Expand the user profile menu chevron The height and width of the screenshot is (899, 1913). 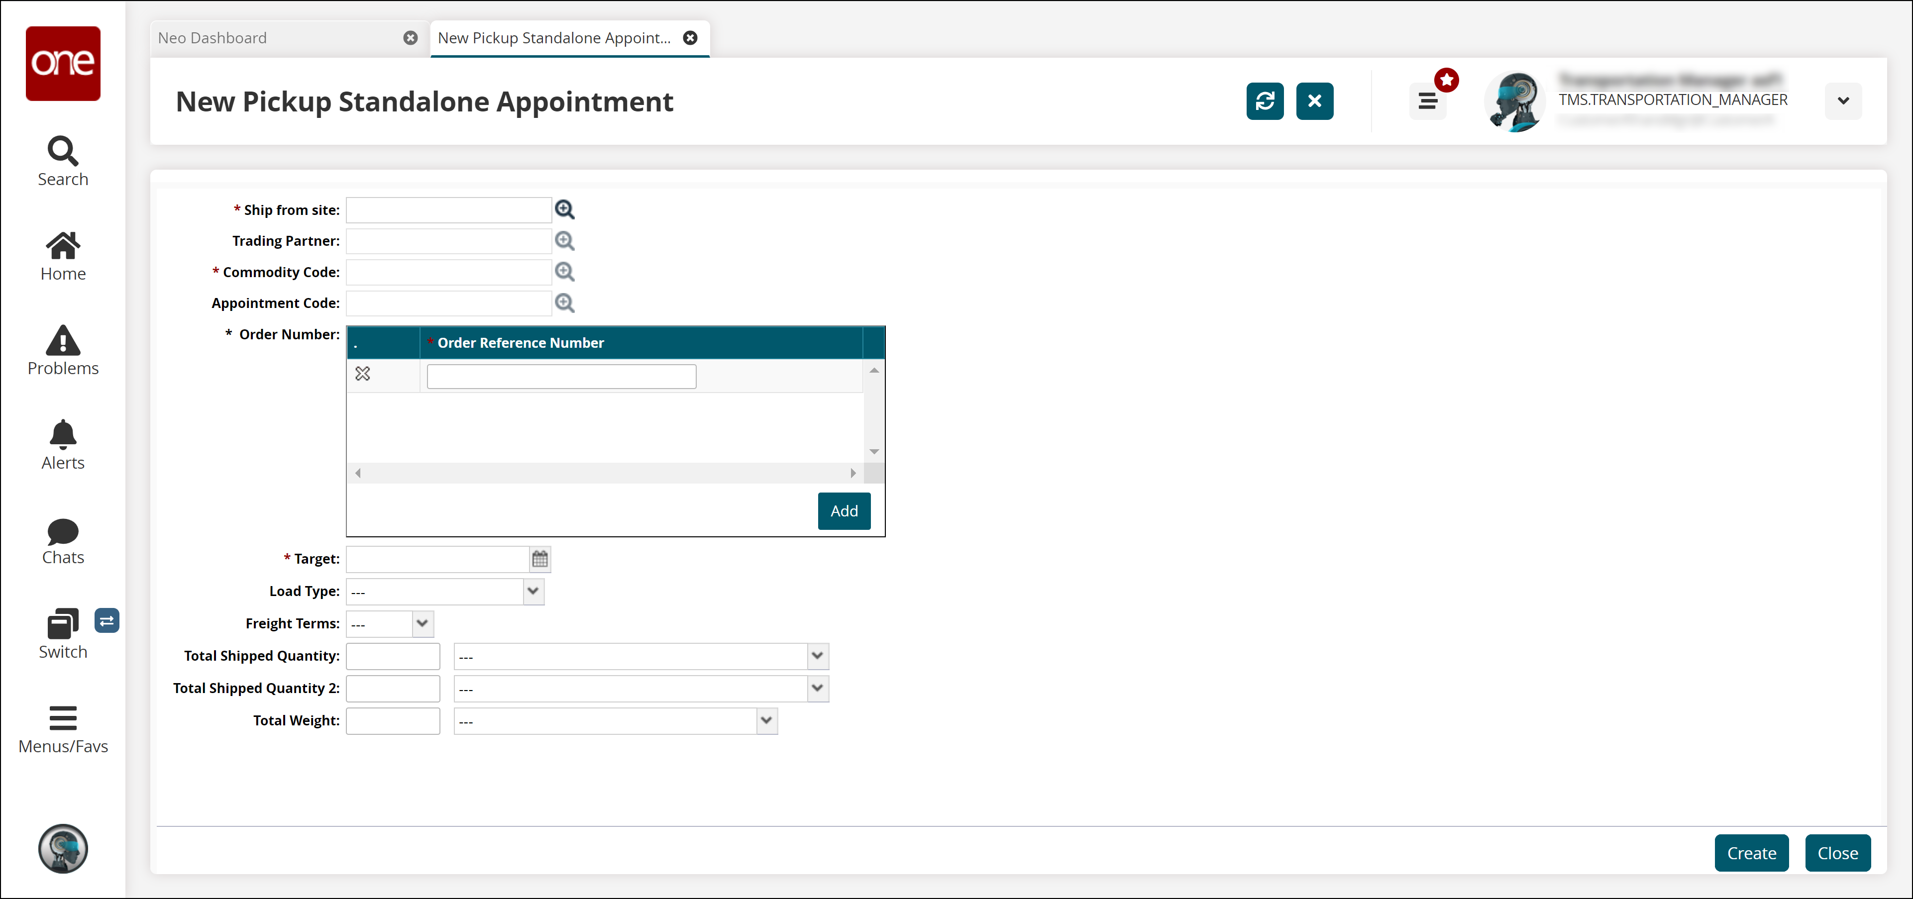tap(1842, 101)
